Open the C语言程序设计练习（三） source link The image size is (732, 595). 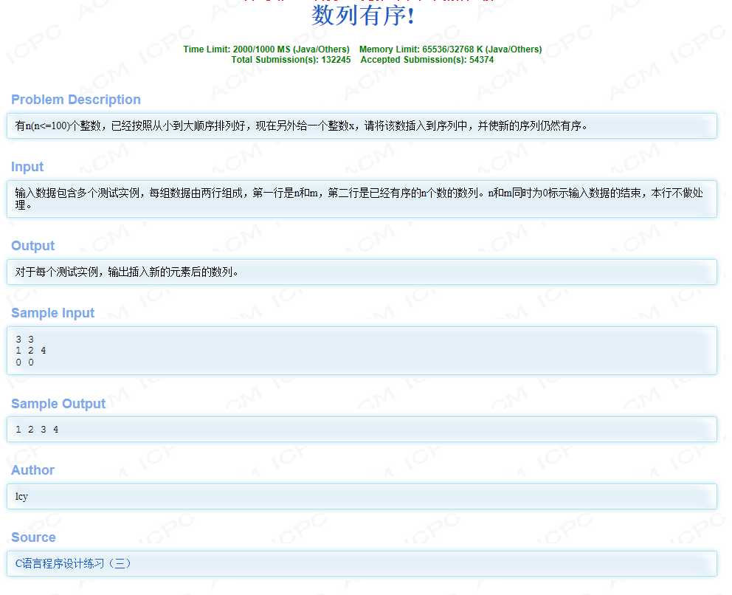[x=73, y=563]
